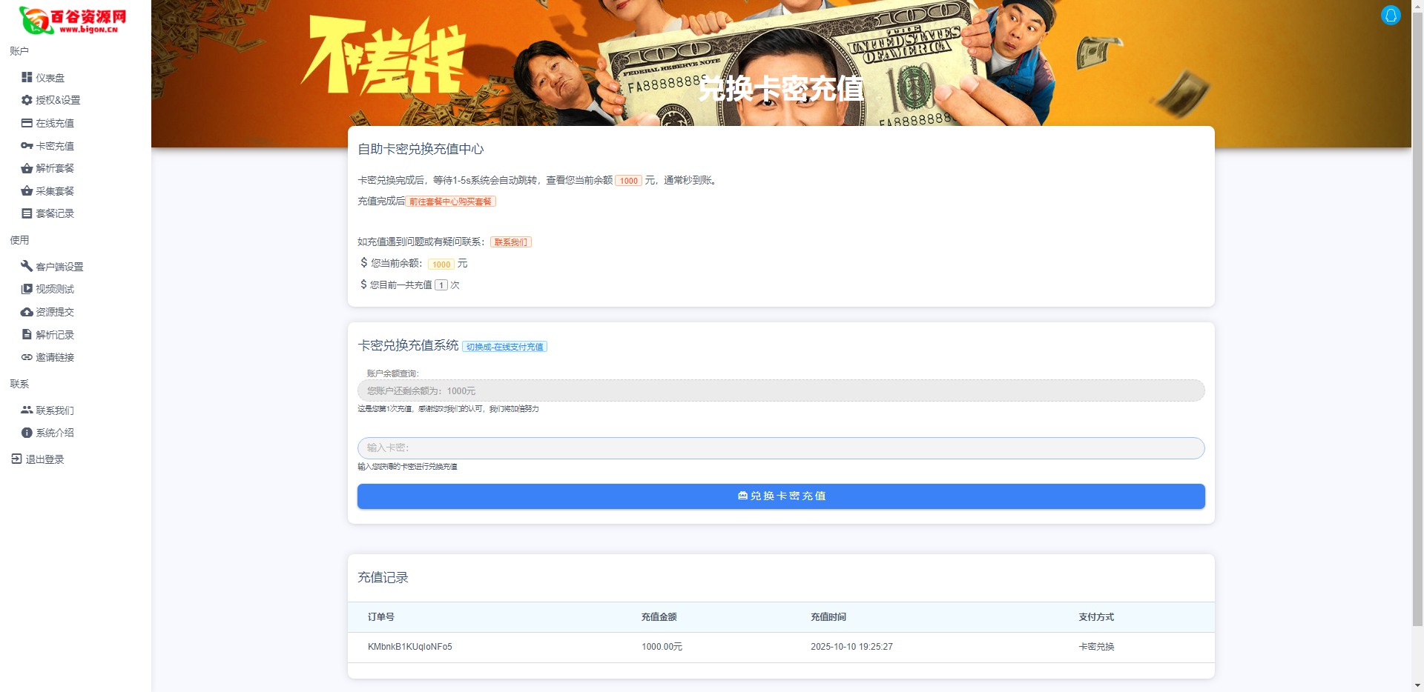Open the avatar icon at top right

[1391, 15]
